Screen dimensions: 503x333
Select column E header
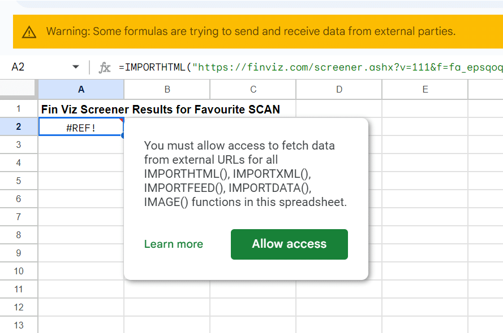pyautogui.click(x=424, y=89)
